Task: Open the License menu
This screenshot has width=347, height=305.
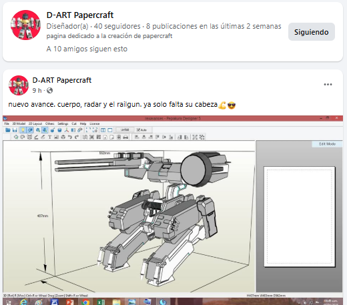Action: point(95,123)
